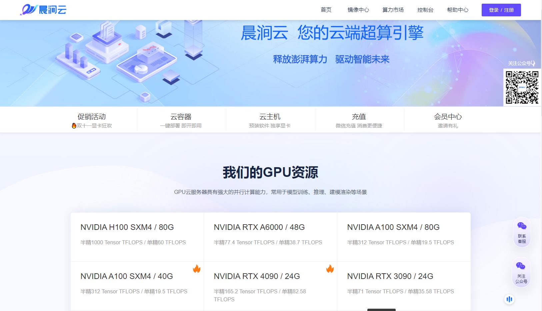Select the 云容器 section card
The height and width of the screenshot is (311, 542).
181,119
